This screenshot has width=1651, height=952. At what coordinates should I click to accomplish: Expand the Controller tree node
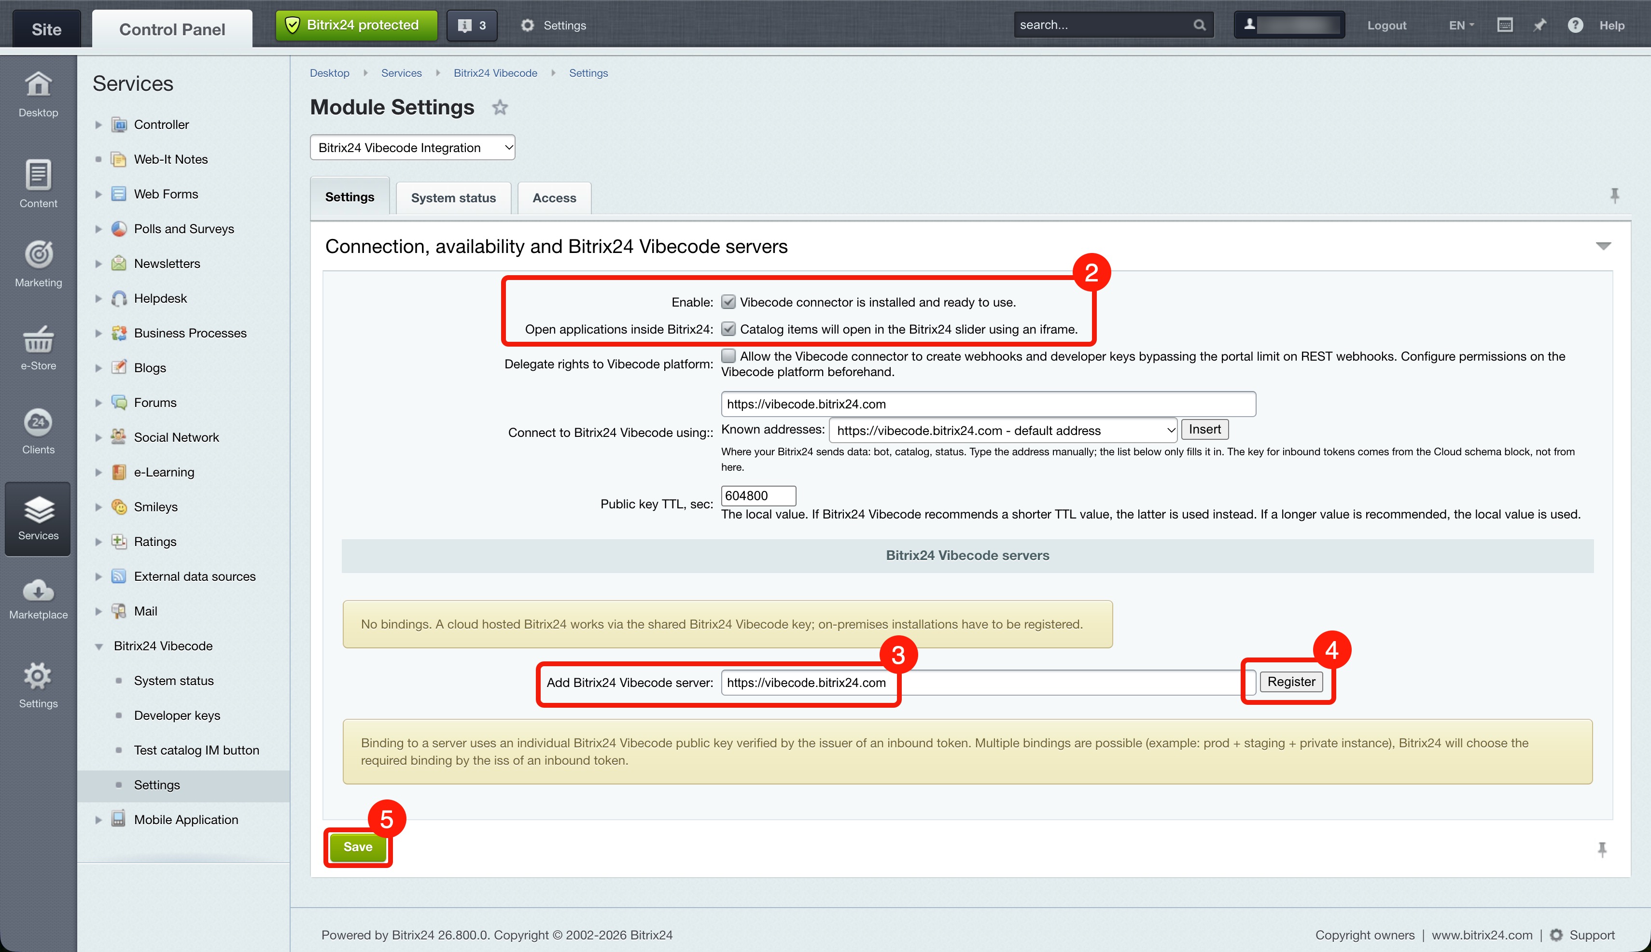pyautogui.click(x=98, y=125)
